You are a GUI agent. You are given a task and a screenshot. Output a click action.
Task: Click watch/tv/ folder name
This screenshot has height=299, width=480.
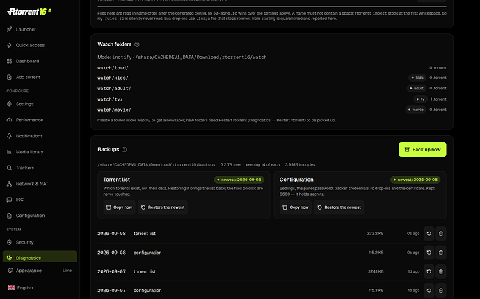pos(110,99)
